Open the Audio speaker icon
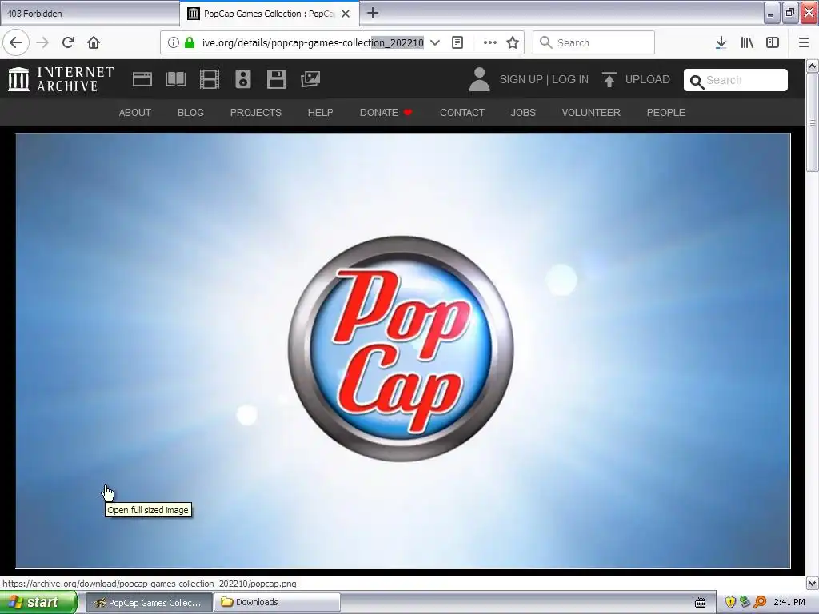The height and width of the screenshot is (614, 819). point(243,79)
